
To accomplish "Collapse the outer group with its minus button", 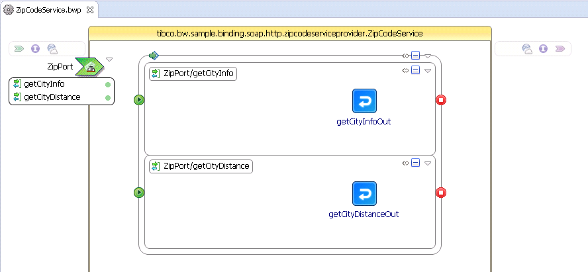I will [415, 56].
